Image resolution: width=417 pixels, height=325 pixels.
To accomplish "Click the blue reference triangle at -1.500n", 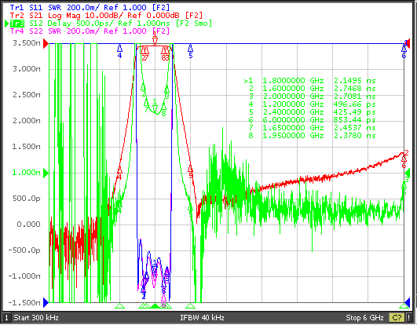I will coord(46,302).
